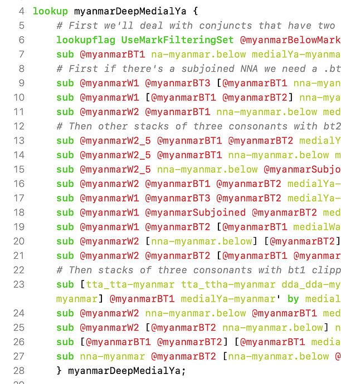Click 'UseMarkFilteringSet' on line 6
The image size is (341, 384).
tap(178, 40)
